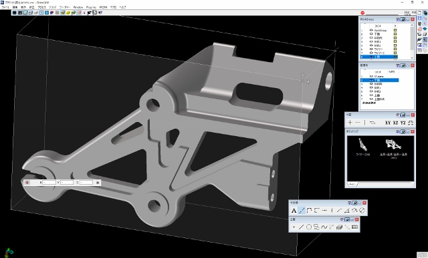Select the spline curve geometry tool
Viewport: 428px width, 258px height.
click(x=324, y=227)
